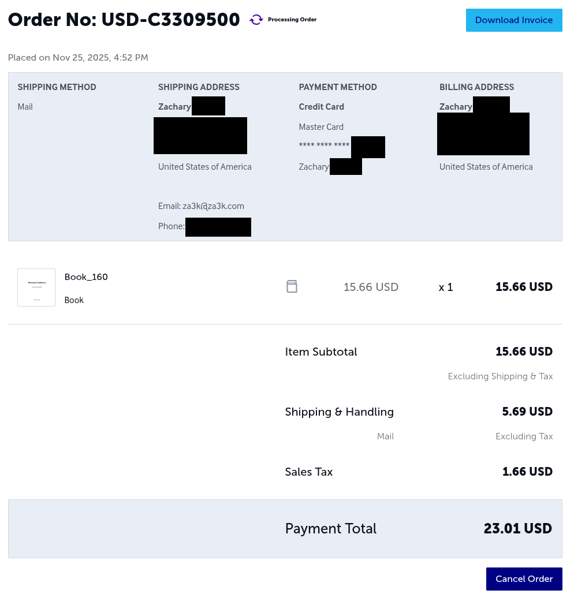
Task: Click the Placed on Nov 25 date line
Action: pos(78,58)
